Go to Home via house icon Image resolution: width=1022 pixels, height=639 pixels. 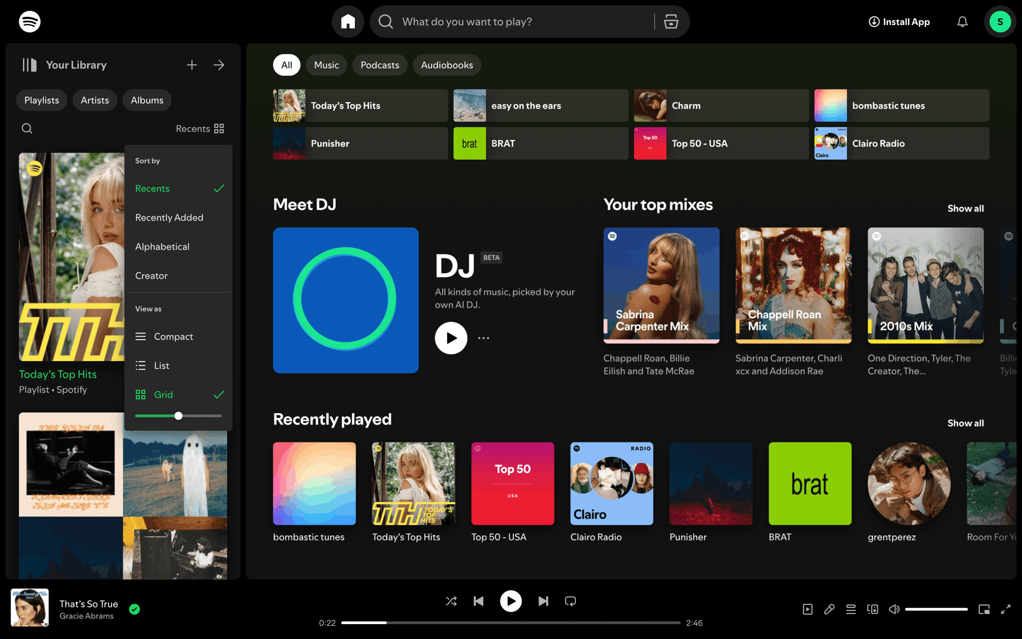click(348, 22)
